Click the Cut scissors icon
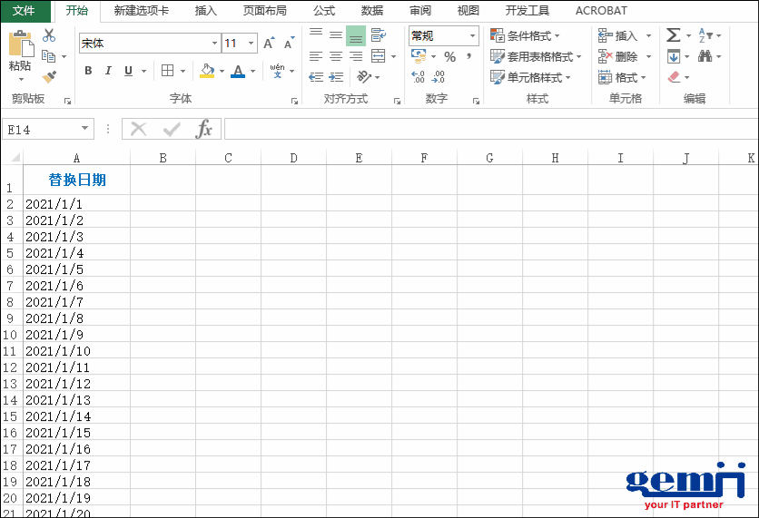Image resolution: width=759 pixels, height=518 pixels. coord(49,35)
